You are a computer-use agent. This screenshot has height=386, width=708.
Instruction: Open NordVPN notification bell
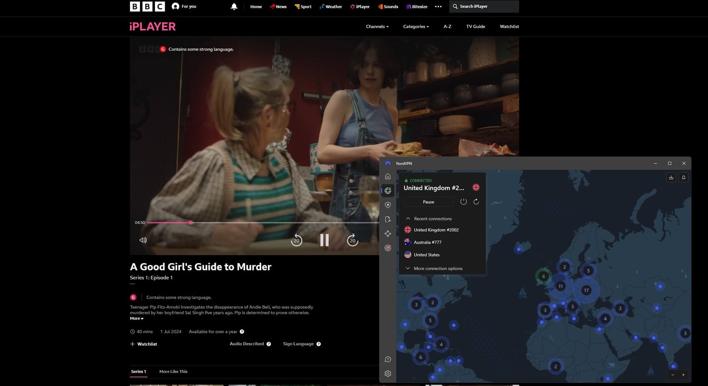684,177
